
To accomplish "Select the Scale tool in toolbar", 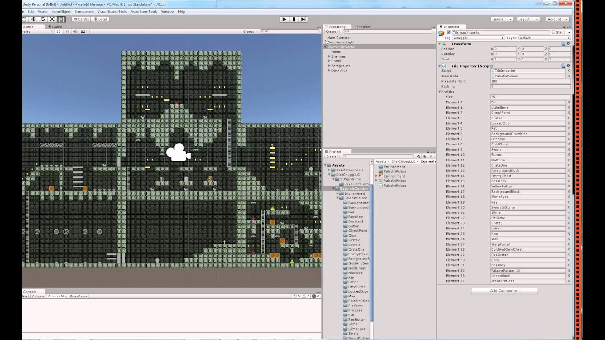I will [x=52, y=19].
